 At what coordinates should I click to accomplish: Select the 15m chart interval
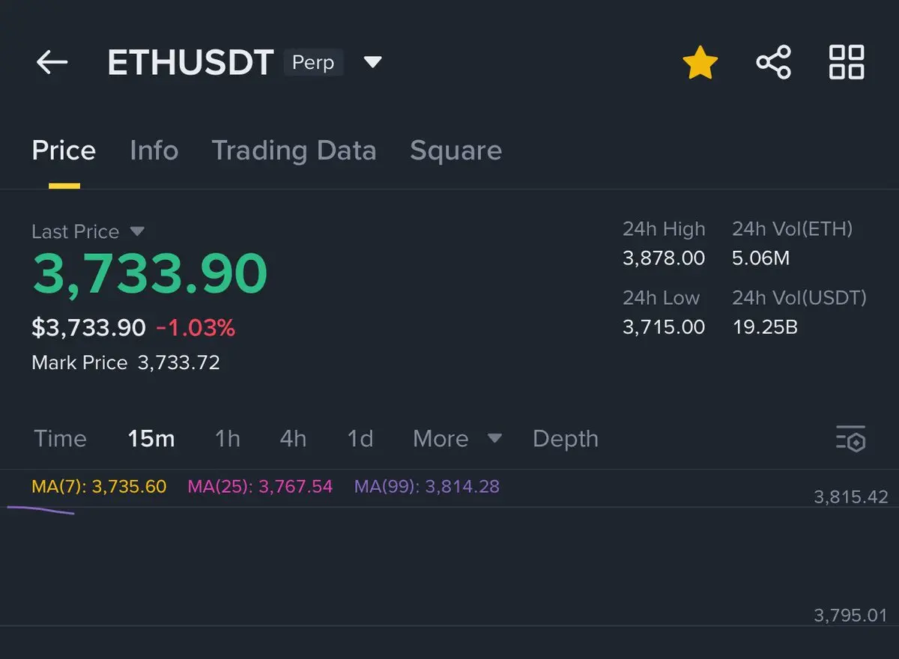click(151, 439)
